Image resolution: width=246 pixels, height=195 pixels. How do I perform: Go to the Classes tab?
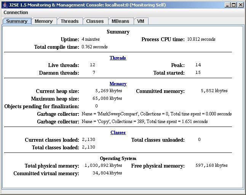tap(95, 21)
